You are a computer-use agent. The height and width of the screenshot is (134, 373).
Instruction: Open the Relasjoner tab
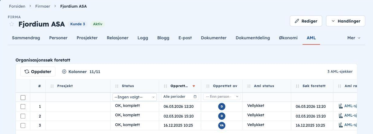coord(117,38)
